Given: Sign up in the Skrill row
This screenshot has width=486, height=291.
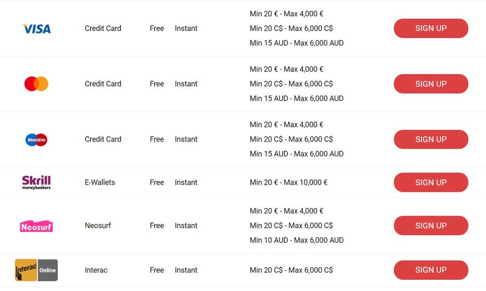Looking at the screenshot, I should [x=431, y=182].
